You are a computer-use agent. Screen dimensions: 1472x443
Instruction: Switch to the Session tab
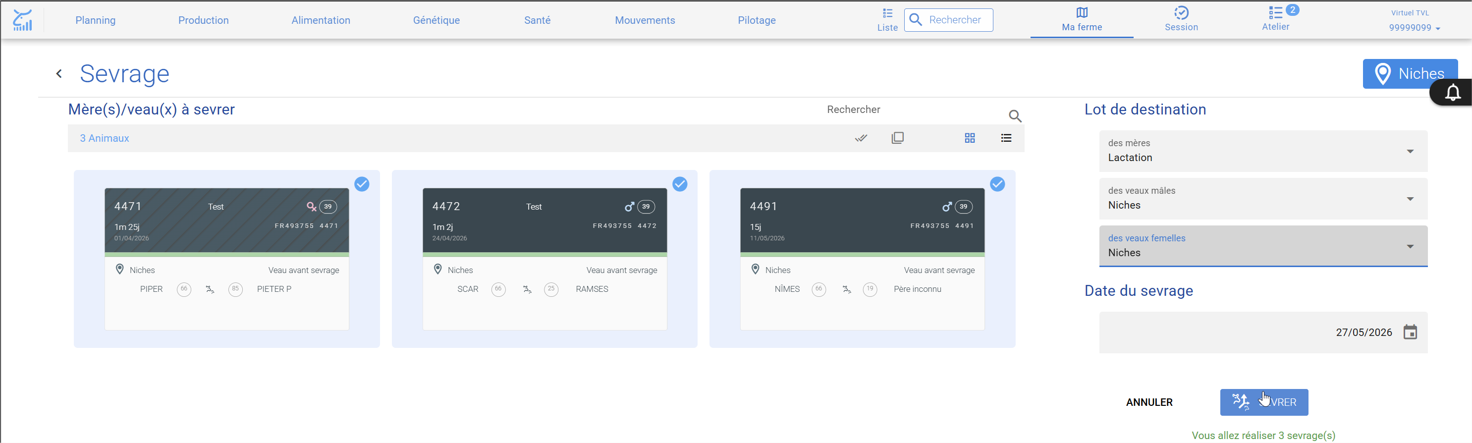point(1181,20)
